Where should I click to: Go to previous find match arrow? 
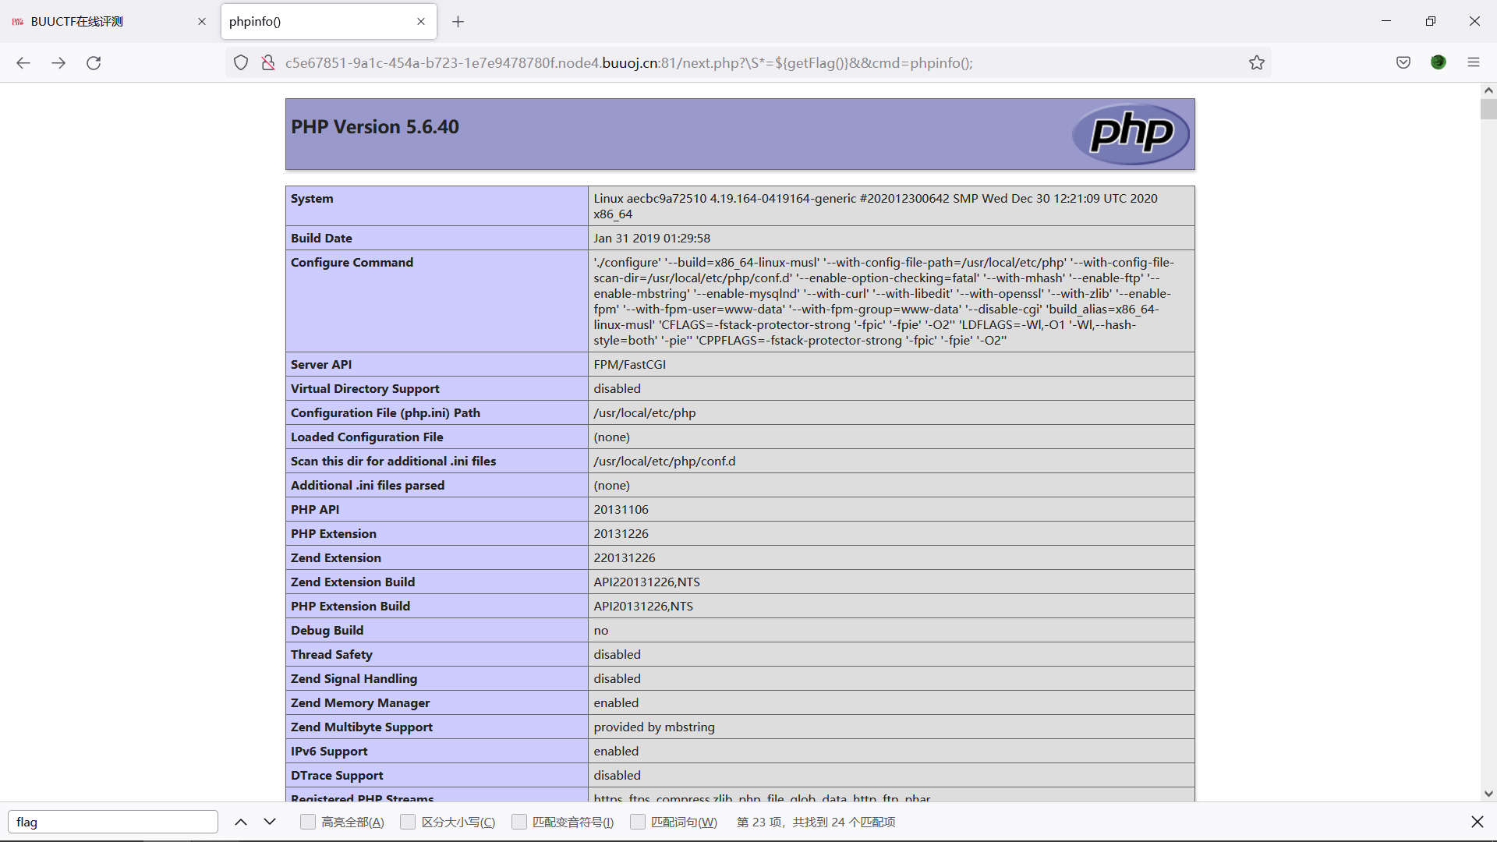point(241,822)
